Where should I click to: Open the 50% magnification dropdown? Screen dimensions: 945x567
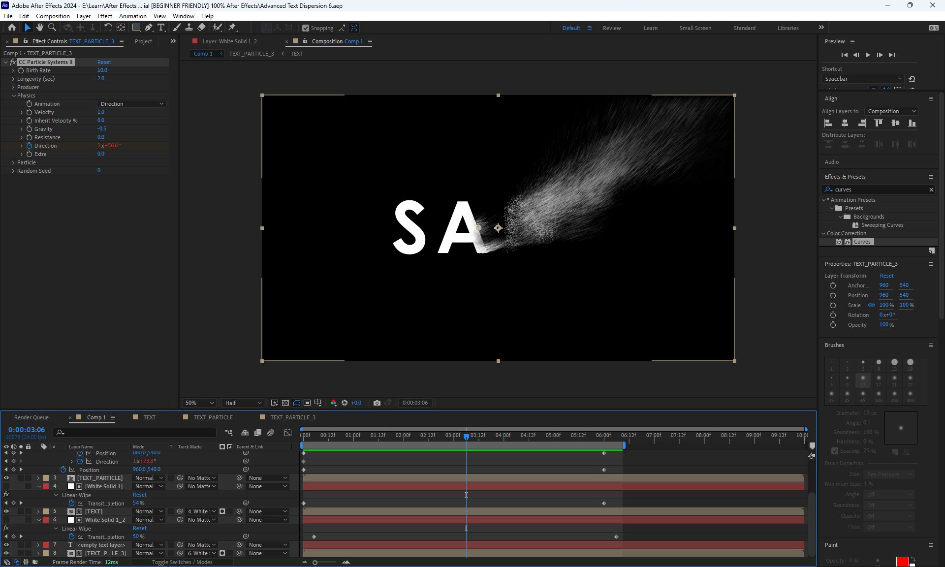pyautogui.click(x=199, y=403)
